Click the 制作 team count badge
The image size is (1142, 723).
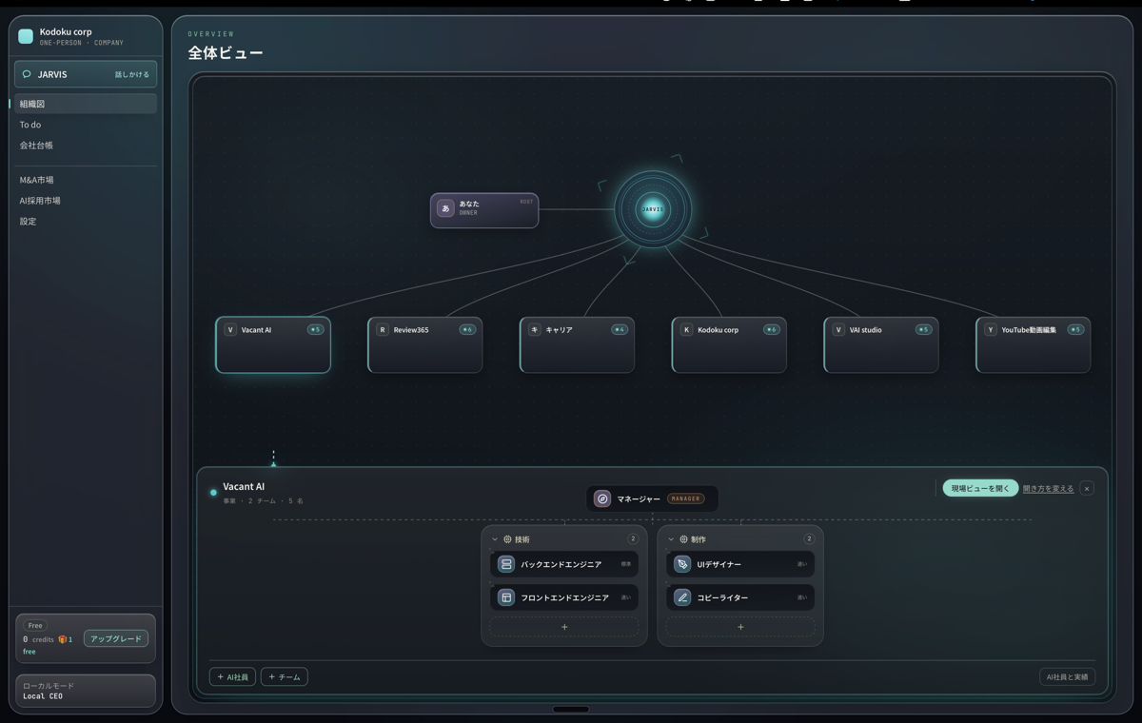coord(809,538)
